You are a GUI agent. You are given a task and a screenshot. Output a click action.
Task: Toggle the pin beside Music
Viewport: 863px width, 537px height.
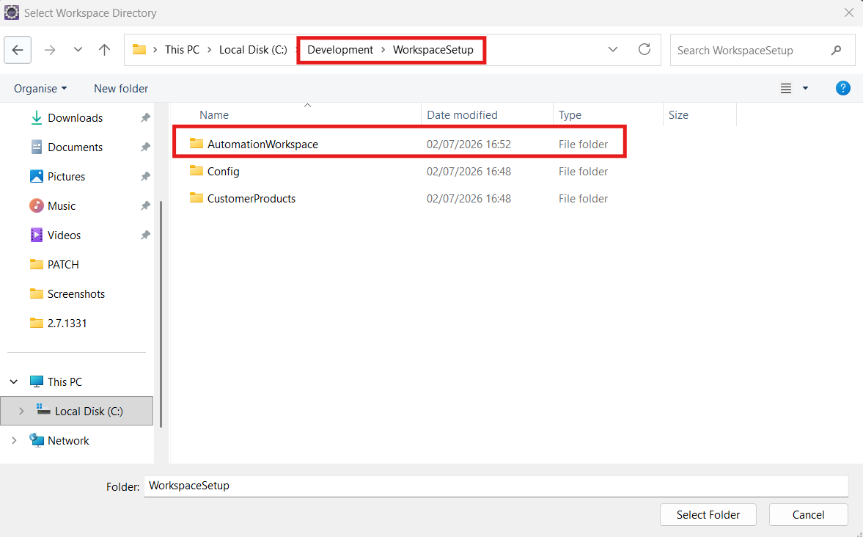(x=145, y=205)
